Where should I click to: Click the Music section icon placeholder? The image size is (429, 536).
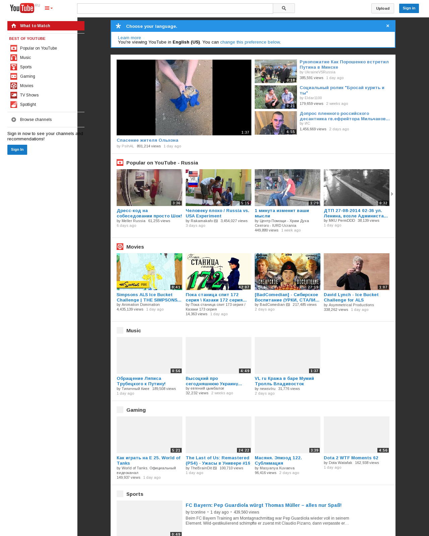point(120,330)
